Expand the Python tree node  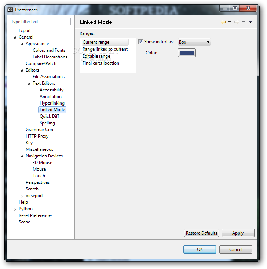tap(15, 209)
